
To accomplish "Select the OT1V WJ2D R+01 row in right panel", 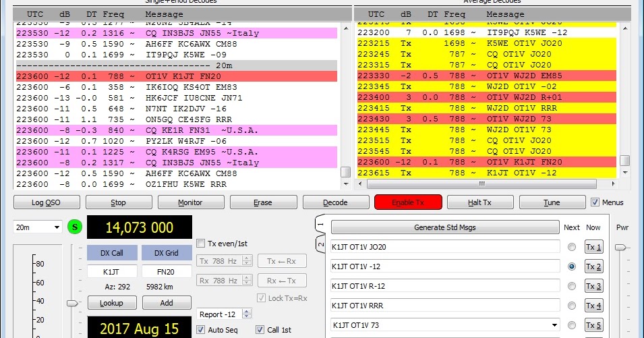I will point(487,97).
